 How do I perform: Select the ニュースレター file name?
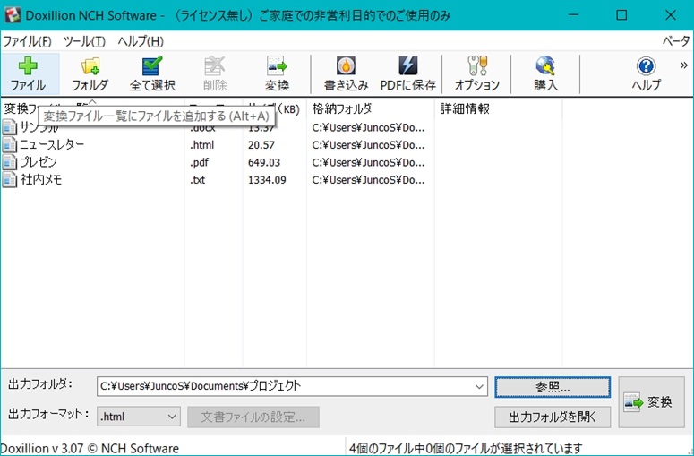tap(52, 144)
